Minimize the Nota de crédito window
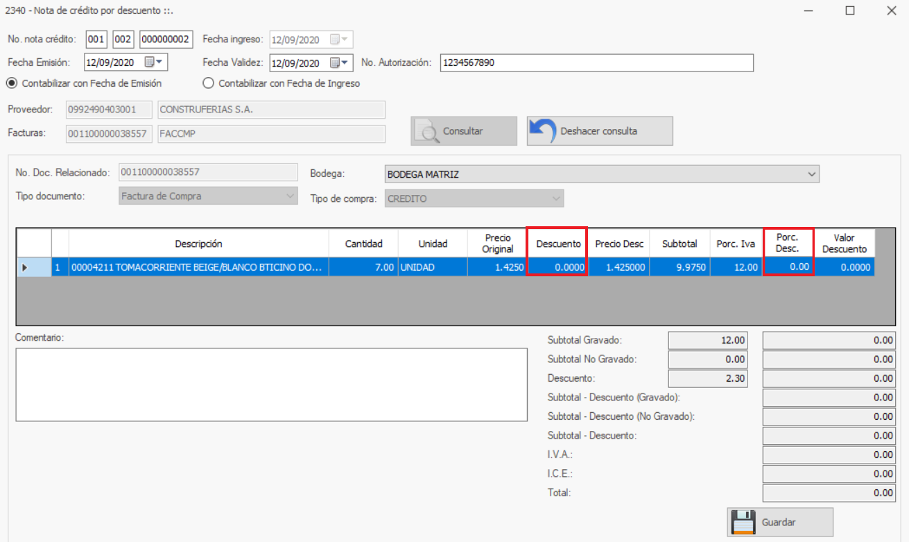 pos(808,10)
